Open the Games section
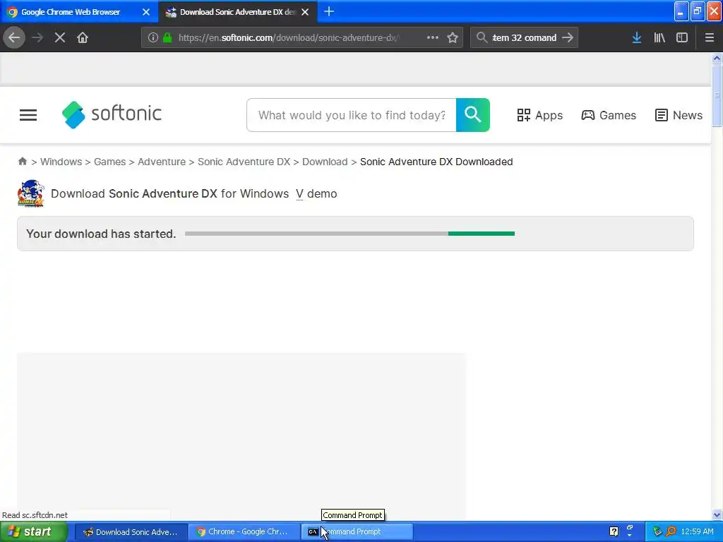Image resolution: width=723 pixels, height=542 pixels. pos(608,115)
